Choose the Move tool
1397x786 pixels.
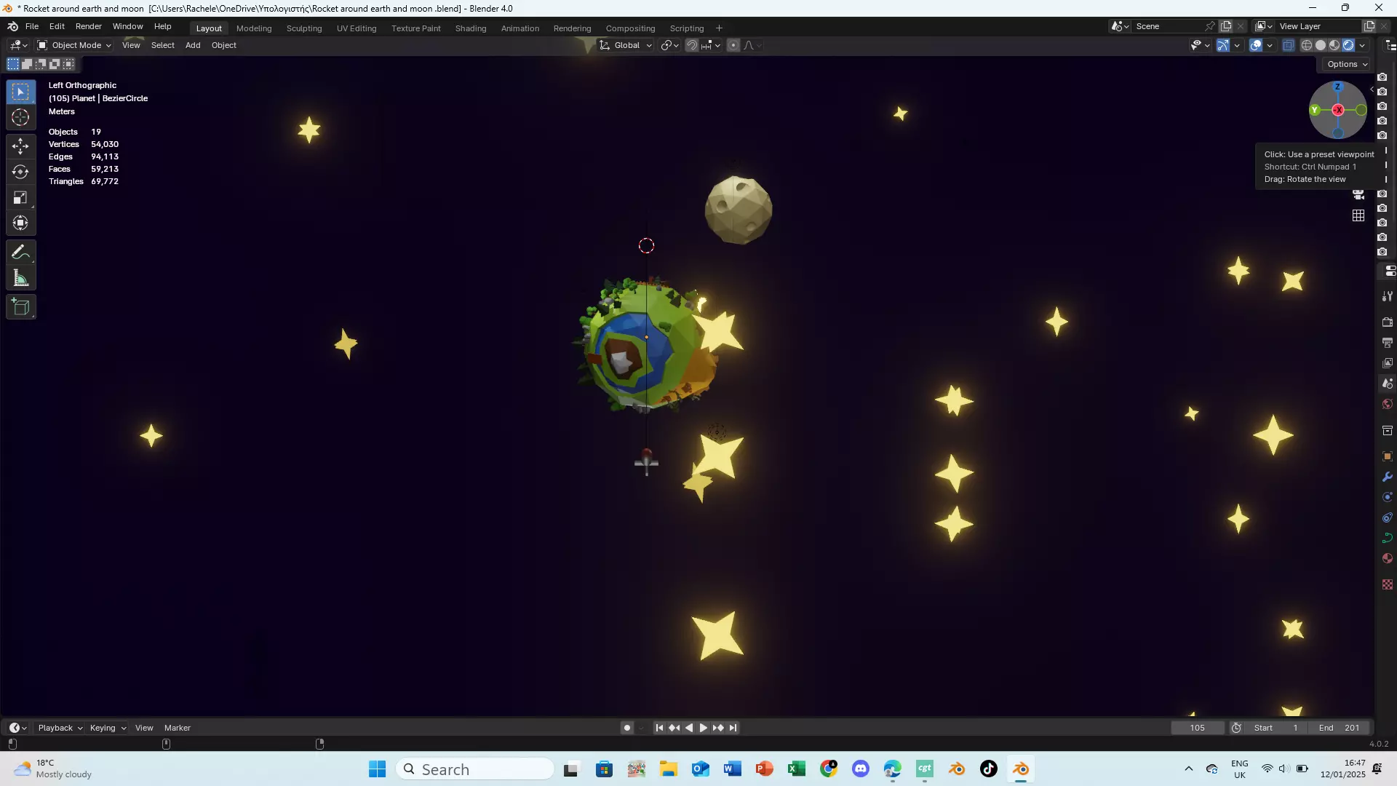tap(20, 146)
